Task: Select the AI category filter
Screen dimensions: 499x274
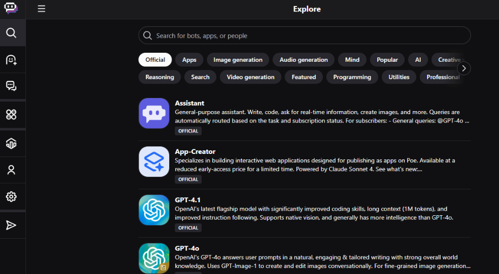Action: (418, 60)
